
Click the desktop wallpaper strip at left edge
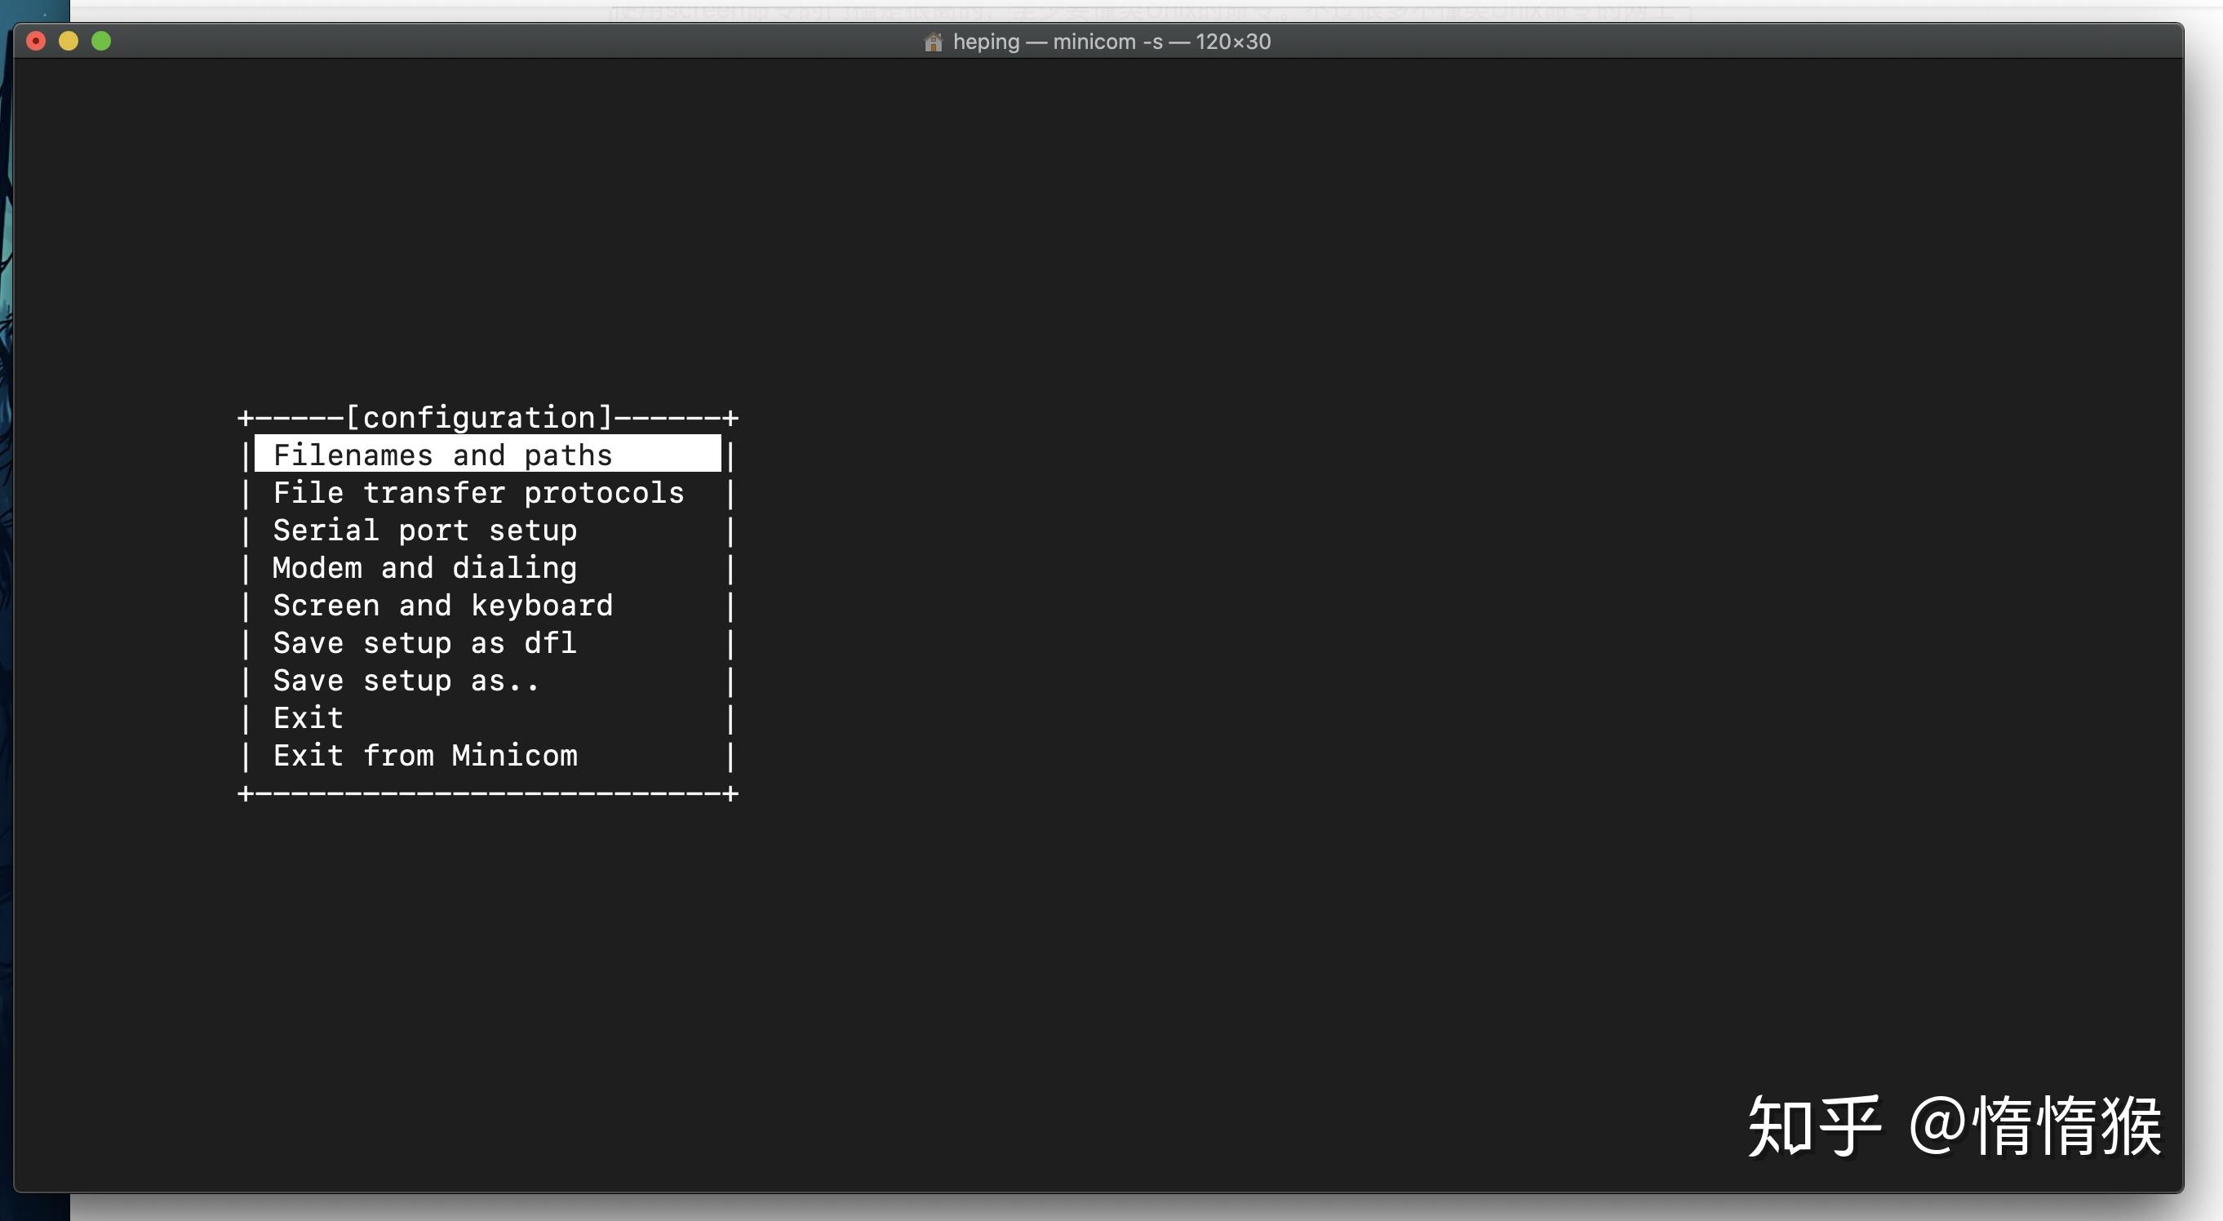pos(5,604)
